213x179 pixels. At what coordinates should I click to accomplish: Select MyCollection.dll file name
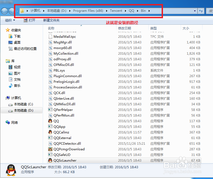pyautogui.click(x=66, y=53)
